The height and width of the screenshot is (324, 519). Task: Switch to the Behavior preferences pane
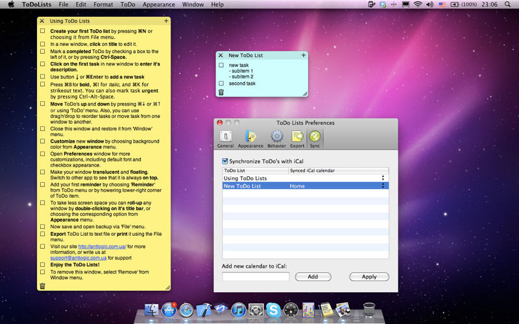[277, 139]
